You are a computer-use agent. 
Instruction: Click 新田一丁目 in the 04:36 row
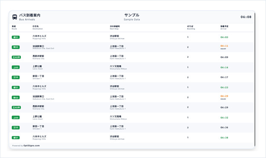38,126
